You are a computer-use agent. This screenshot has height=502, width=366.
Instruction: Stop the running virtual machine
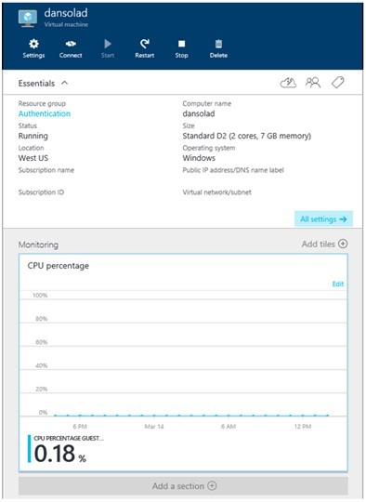181,48
